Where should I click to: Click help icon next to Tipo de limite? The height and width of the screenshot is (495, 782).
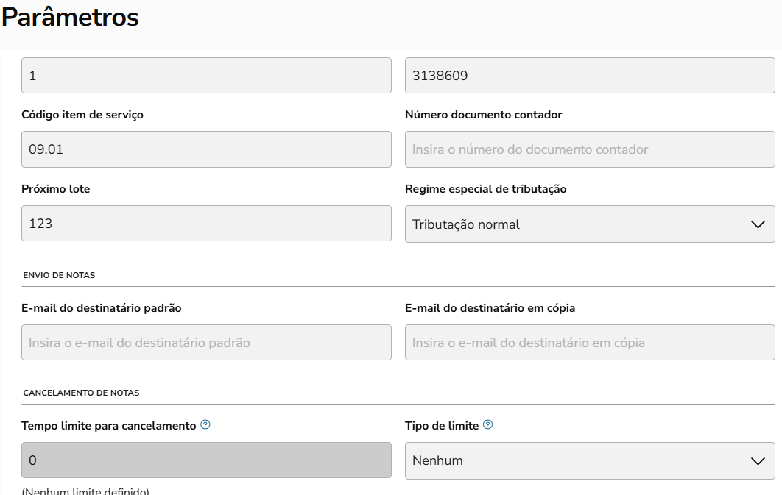pyautogui.click(x=487, y=425)
